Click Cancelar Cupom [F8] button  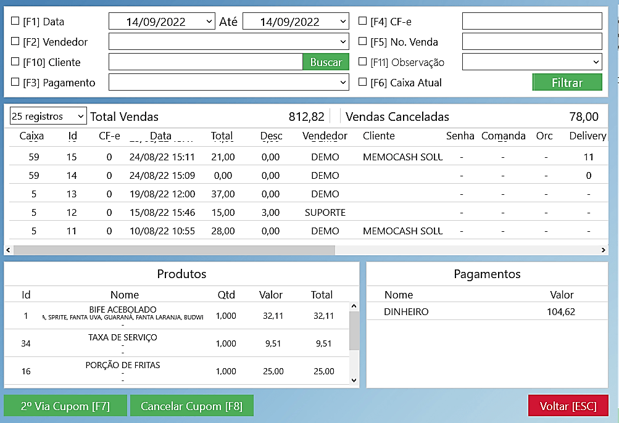191,406
